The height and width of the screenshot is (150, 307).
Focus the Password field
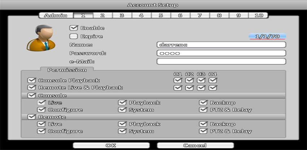click(221, 53)
